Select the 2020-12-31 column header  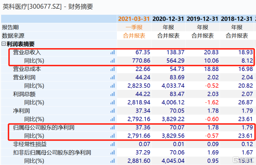pos(168,19)
